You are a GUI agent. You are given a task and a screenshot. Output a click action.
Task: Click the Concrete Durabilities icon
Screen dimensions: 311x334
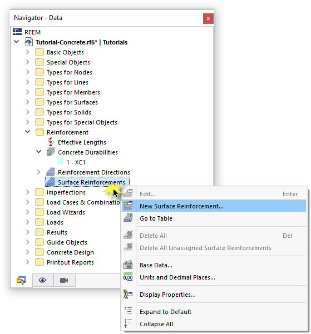tap(51, 152)
